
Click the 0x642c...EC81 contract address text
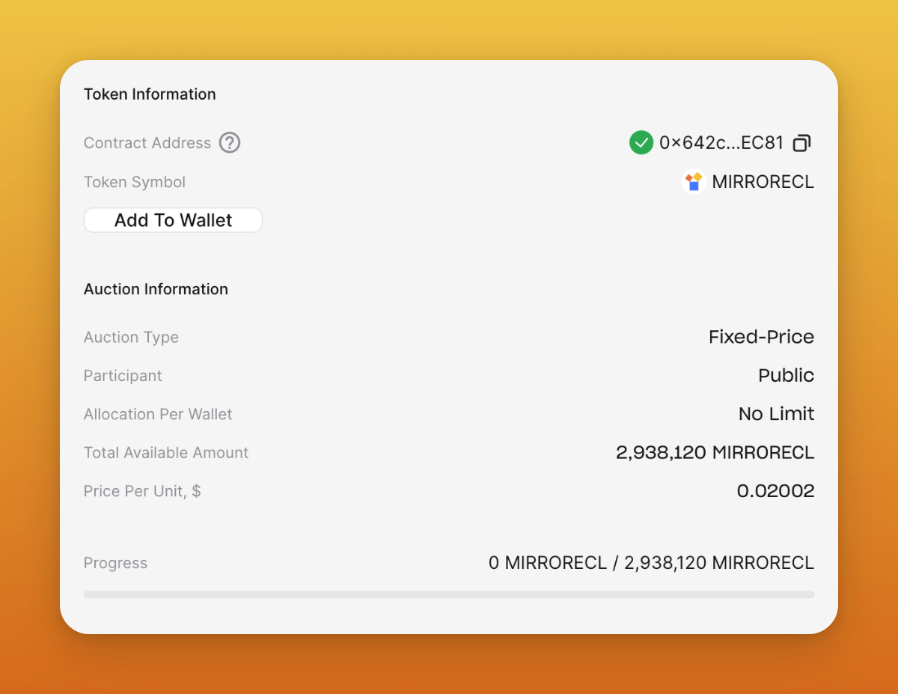(x=721, y=142)
